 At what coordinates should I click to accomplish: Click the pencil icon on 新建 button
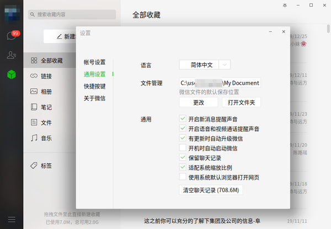(x=60, y=36)
